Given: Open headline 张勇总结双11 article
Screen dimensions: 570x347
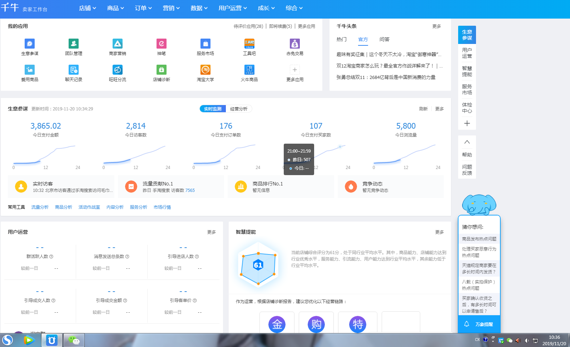Looking at the screenshot, I should [x=386, y=77].
